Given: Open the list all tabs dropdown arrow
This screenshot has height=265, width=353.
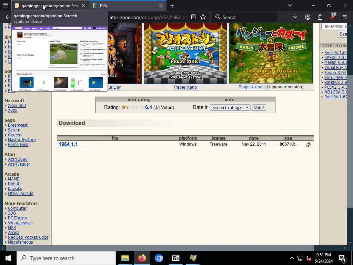Looking at the screenshot, I should (x=290, y=6).
